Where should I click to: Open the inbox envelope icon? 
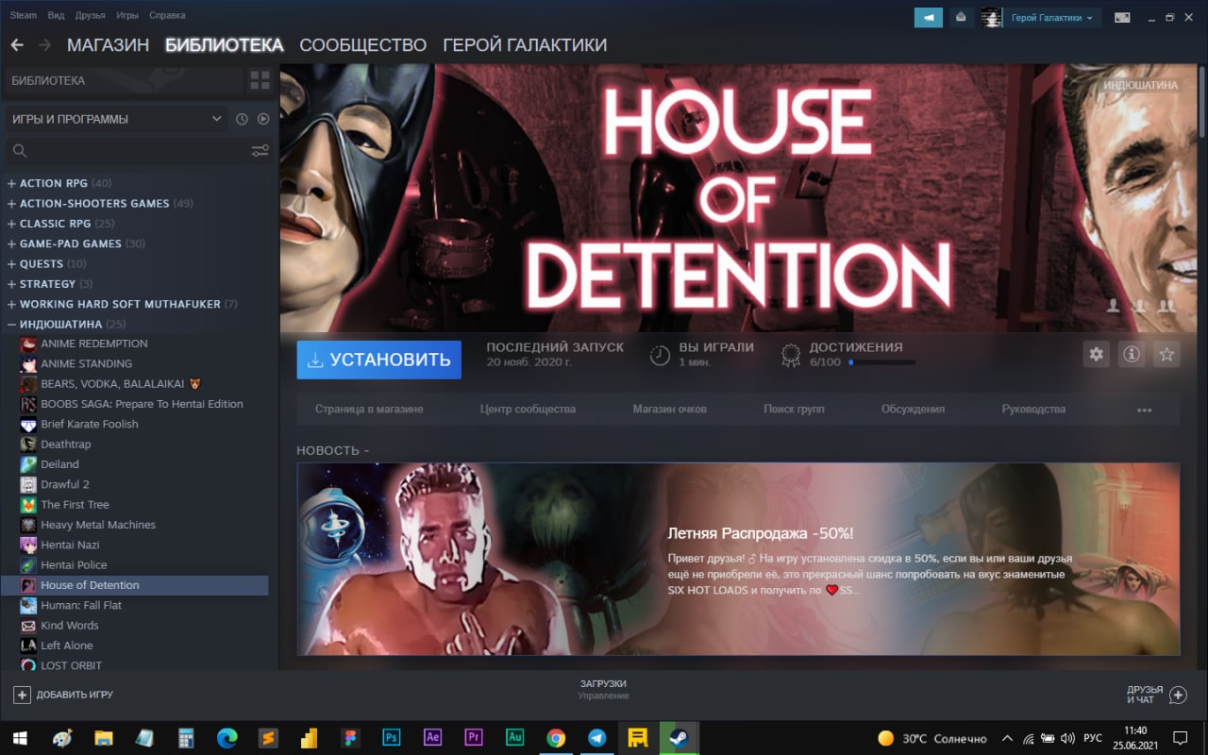coord(961,17)
